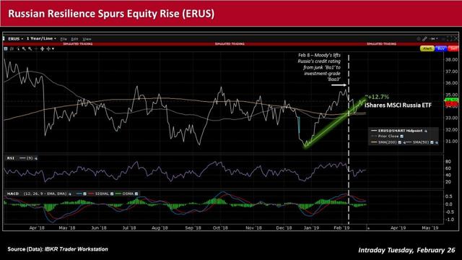Click the ERUS@SMART Midpoint legend entry
This screenshot has width=462, height=260.
pyautogui.click(x=401, y=131)
